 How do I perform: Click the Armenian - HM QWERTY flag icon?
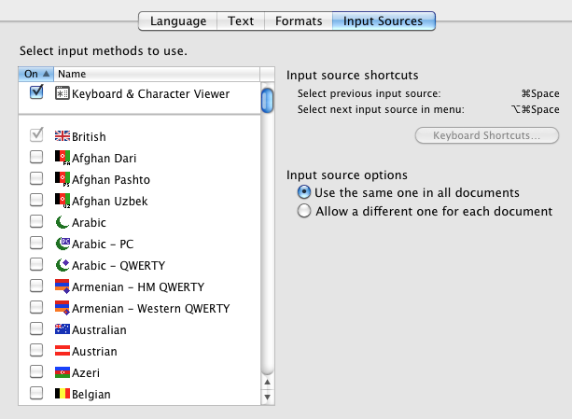click(x=63, y=286)
